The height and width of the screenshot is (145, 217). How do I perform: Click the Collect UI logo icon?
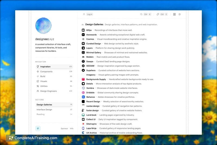83,119
